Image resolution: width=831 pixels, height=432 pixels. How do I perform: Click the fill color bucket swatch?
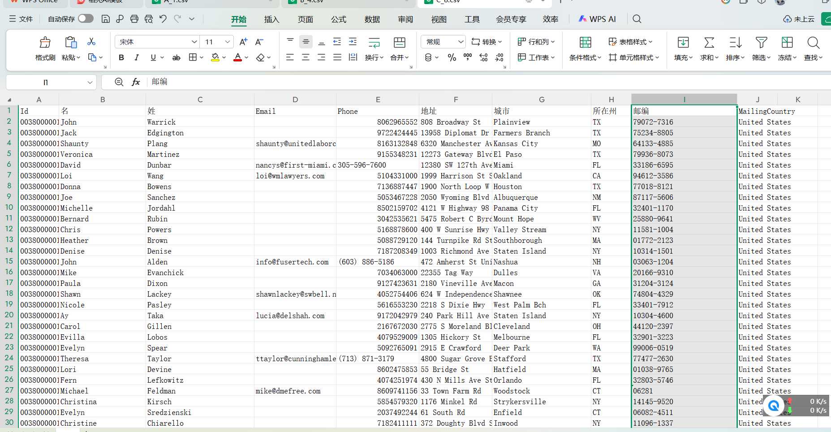215,57
